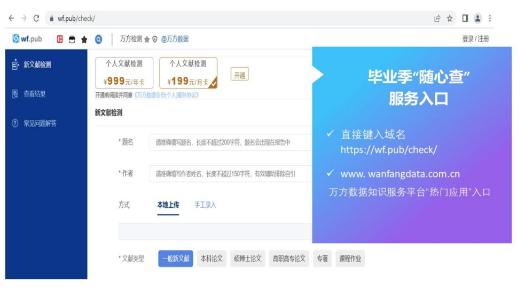Choose 高职高专论文 document type
Image resolution: width=517 pixels, height=290 pixels.
tap(289, 259)
